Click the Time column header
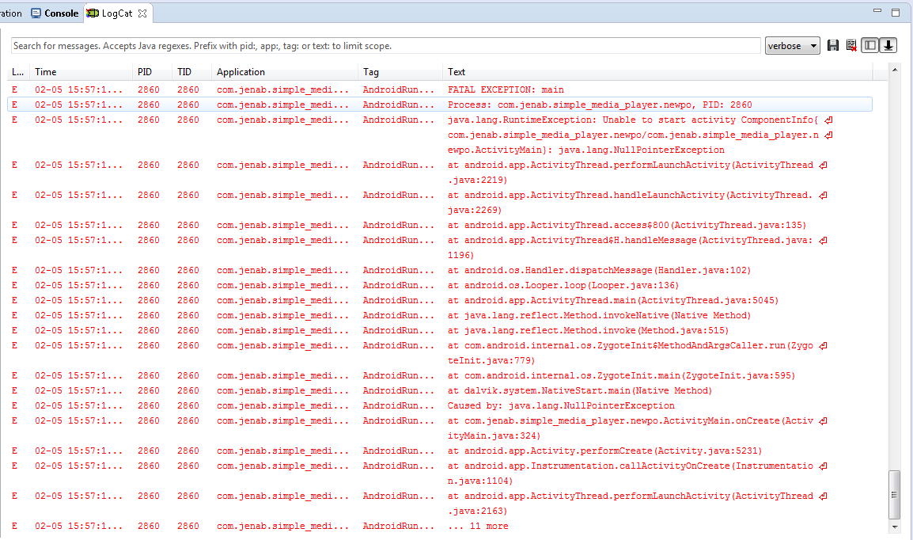Image resolution: width=913 pixels, height=540 pixels. pyautogui.click(x=81, y=71)
